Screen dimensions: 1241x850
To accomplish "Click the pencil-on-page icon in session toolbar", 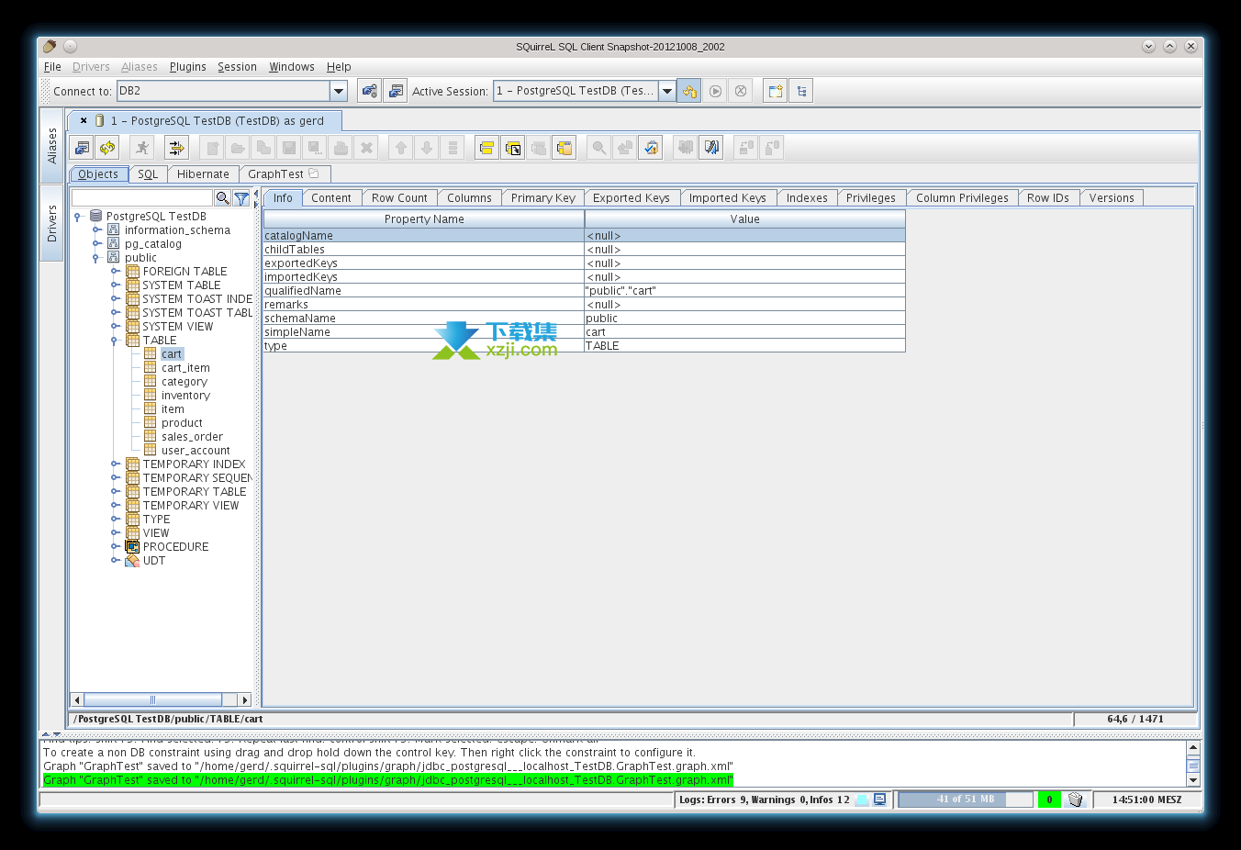I will click(x=711, y=148).
